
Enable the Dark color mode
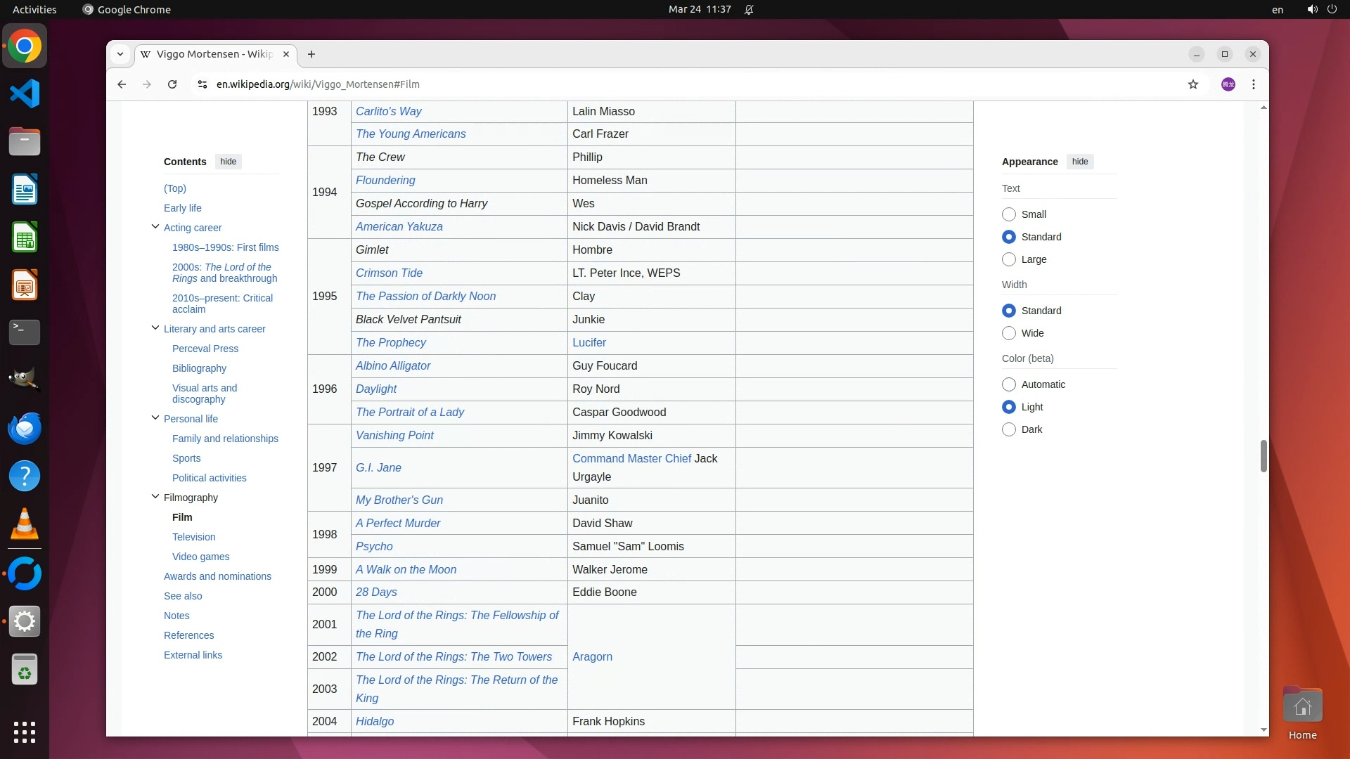coord(1009,429)
